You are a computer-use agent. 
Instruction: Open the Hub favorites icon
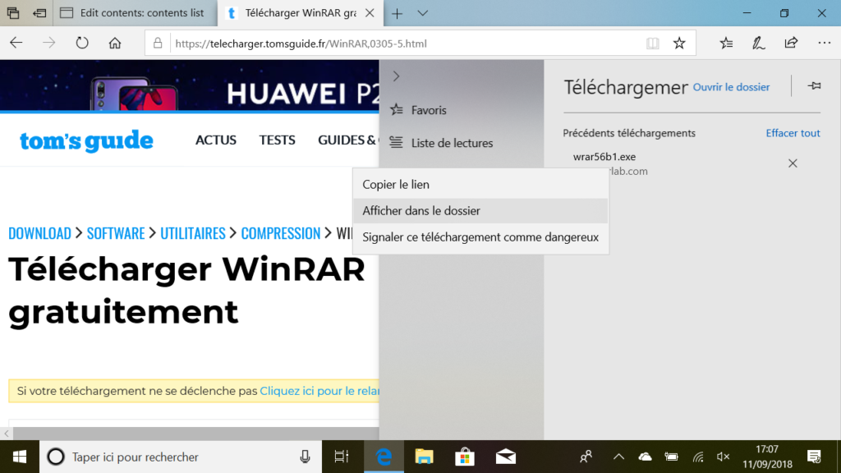pos(726,43)
